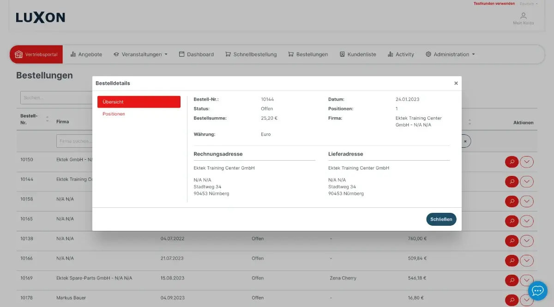Open the chat support bubble

coord(537,291)
